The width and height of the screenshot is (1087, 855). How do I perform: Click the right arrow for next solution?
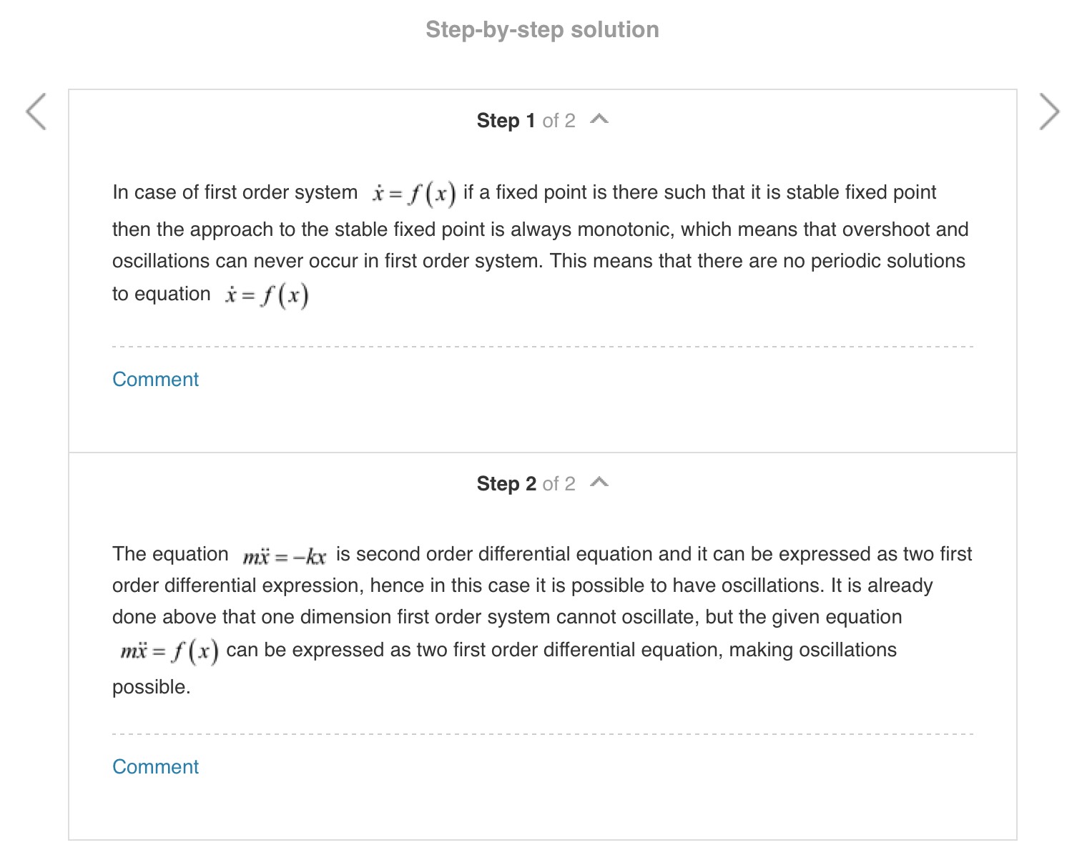pos(1048,112)
